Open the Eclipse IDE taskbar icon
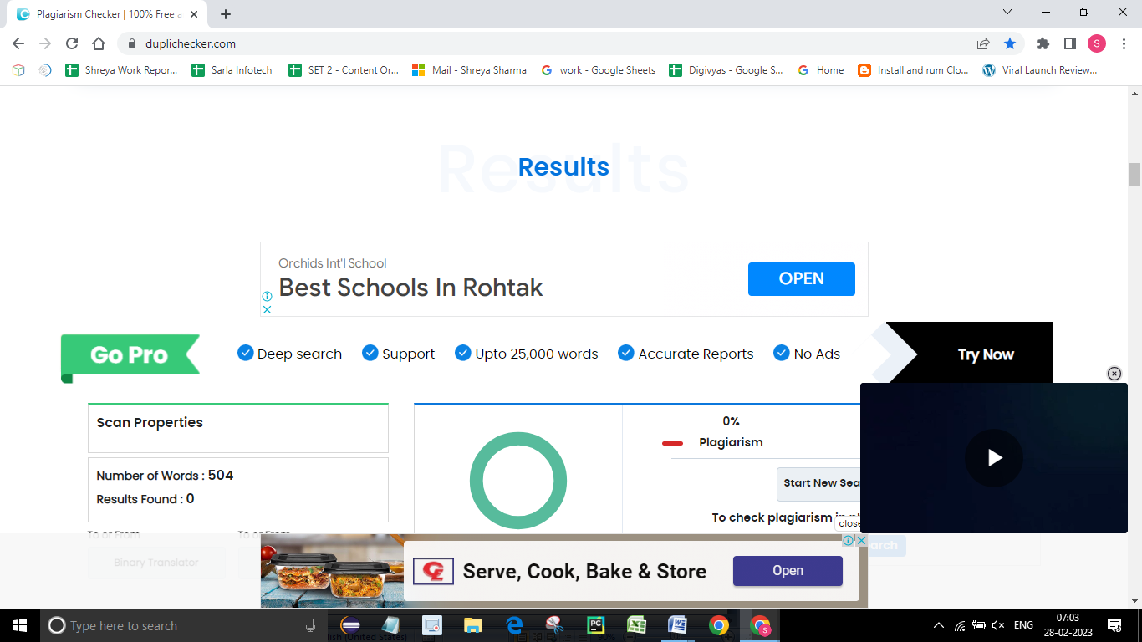The width and height of the screenshot is (1142, 642). click(350, 625)
